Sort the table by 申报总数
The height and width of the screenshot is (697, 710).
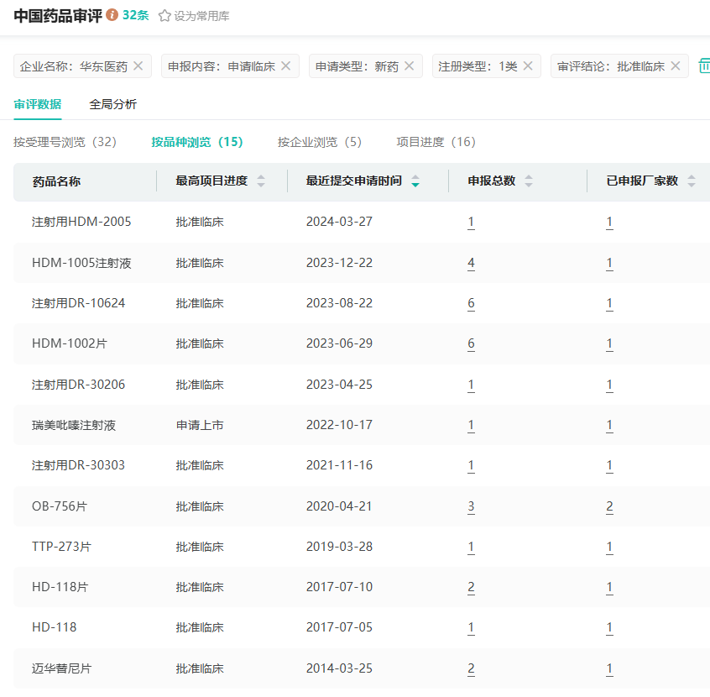coord(529,181)
